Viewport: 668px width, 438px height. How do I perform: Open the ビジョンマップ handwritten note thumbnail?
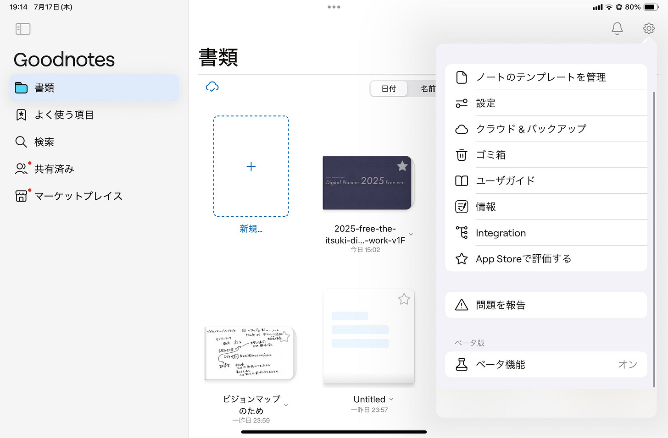(x=250, y=353)
